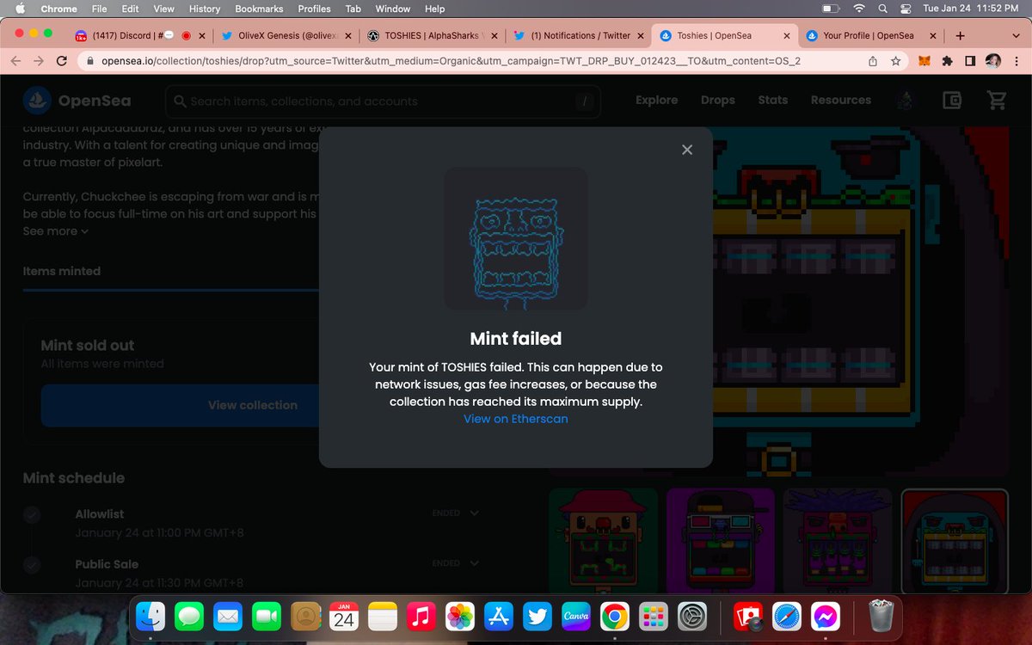
Task: Close the Toshies OpenSea tab
Action: pos(785,36)
